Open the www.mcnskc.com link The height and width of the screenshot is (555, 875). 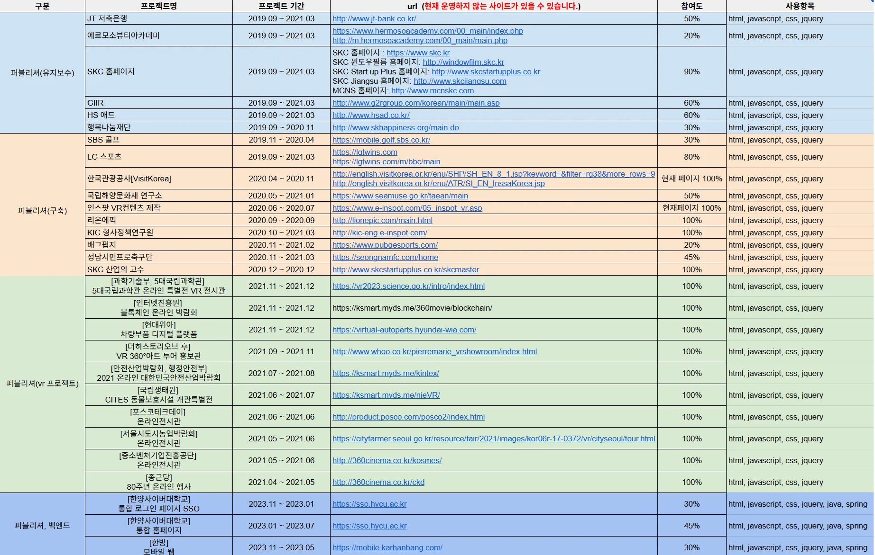coord(433,91)
